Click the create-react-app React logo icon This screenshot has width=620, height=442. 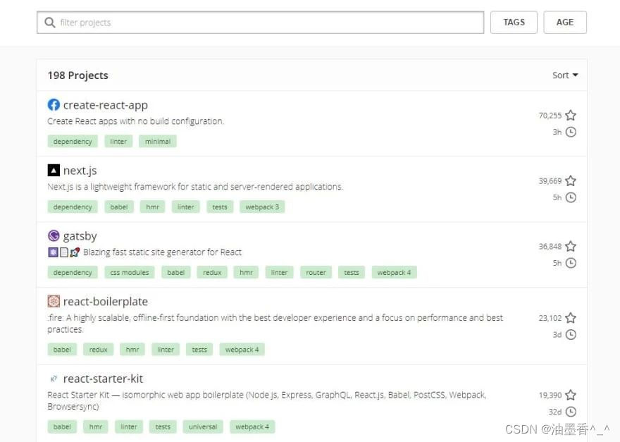pos(54,104)
